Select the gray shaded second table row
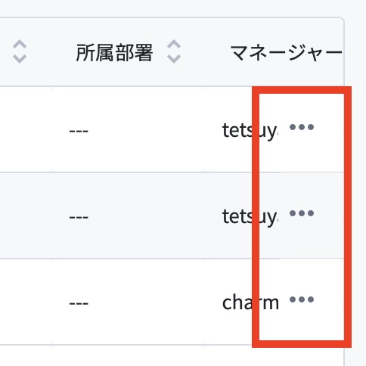The image size is (366, 366). [172, 216]
